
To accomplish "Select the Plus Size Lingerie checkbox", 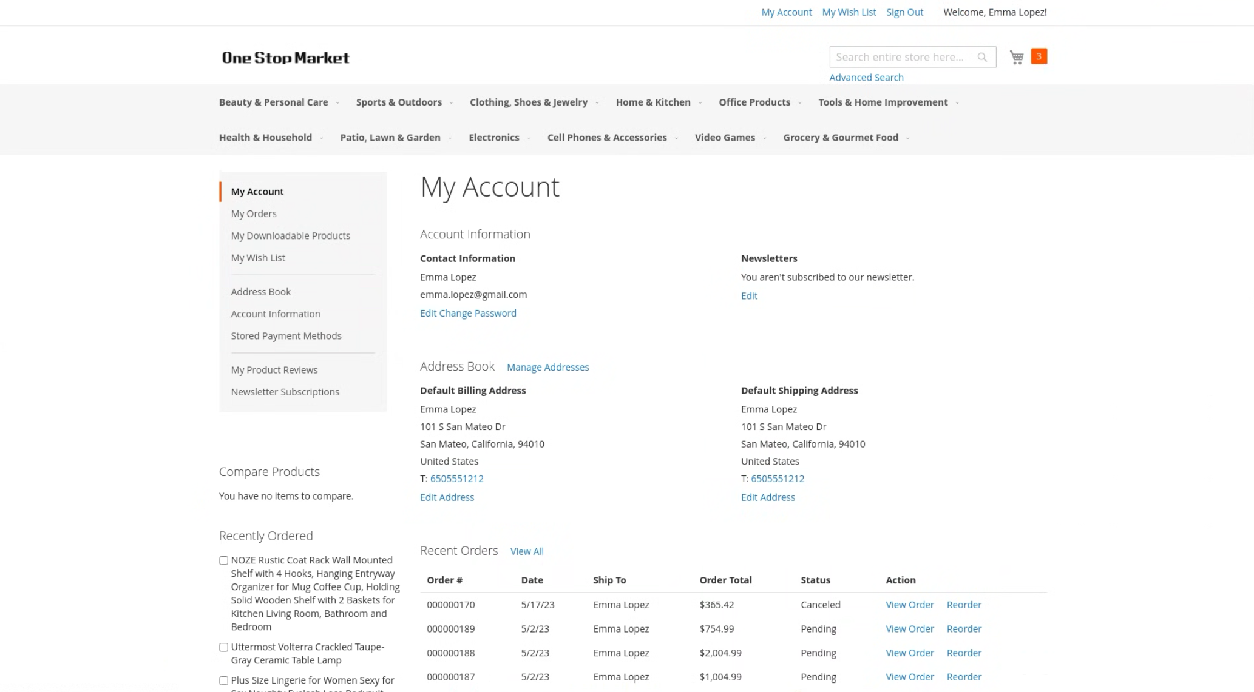I will (x=223, y=680).
